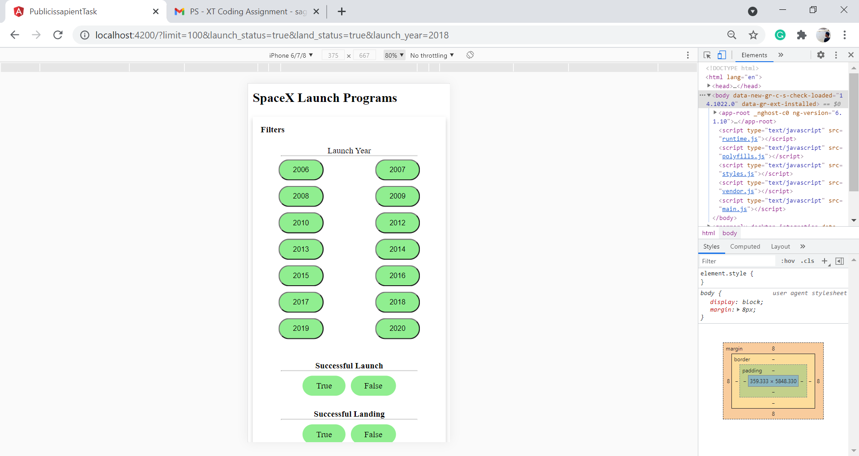
Task: Click the rotate viewport orientation icon
Action: [470, 55]
